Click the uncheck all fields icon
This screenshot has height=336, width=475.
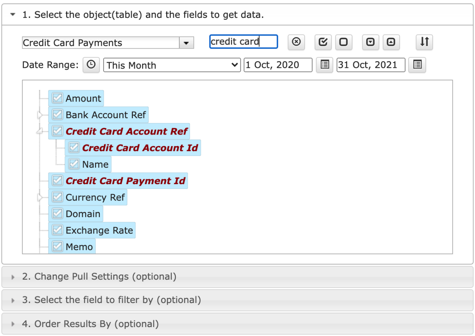pos(344,42)
